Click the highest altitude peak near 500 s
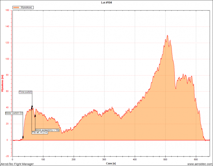This screenshot has height=166, width=213. click(x=167, y=35)
